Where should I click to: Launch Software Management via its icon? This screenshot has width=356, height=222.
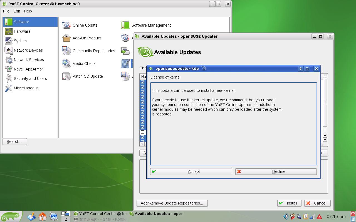coord(125,25)
